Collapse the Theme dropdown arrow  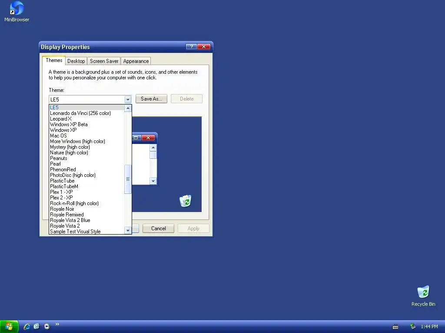tap(128, 99)
